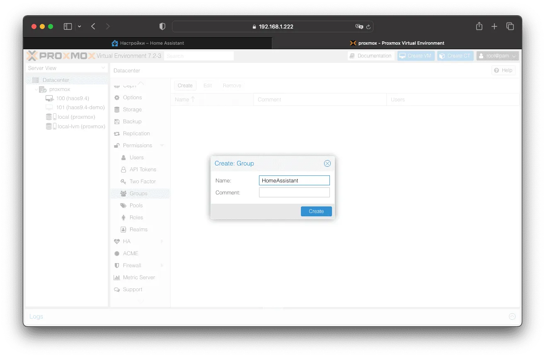Open a new tab with the plus icon
Screen dimensions: 545x357
(x=494, y=26)
